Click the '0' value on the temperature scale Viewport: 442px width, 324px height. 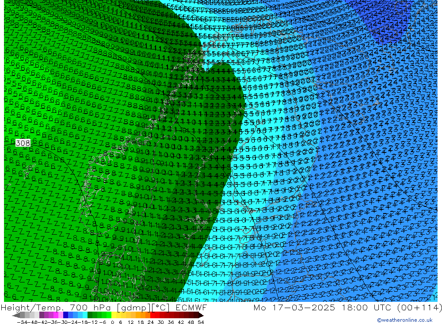pyautogui.click(x=112, y=322)
